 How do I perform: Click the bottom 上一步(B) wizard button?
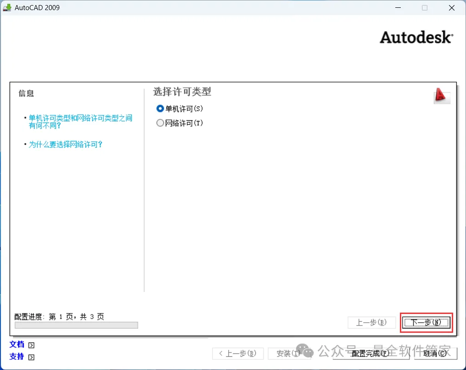(238, 353)
